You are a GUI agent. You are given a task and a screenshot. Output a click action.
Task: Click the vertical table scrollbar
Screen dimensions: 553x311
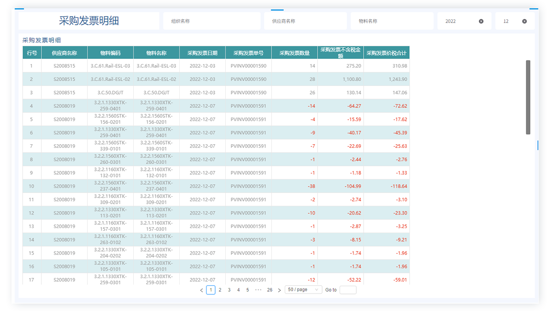tap(528, 97)
